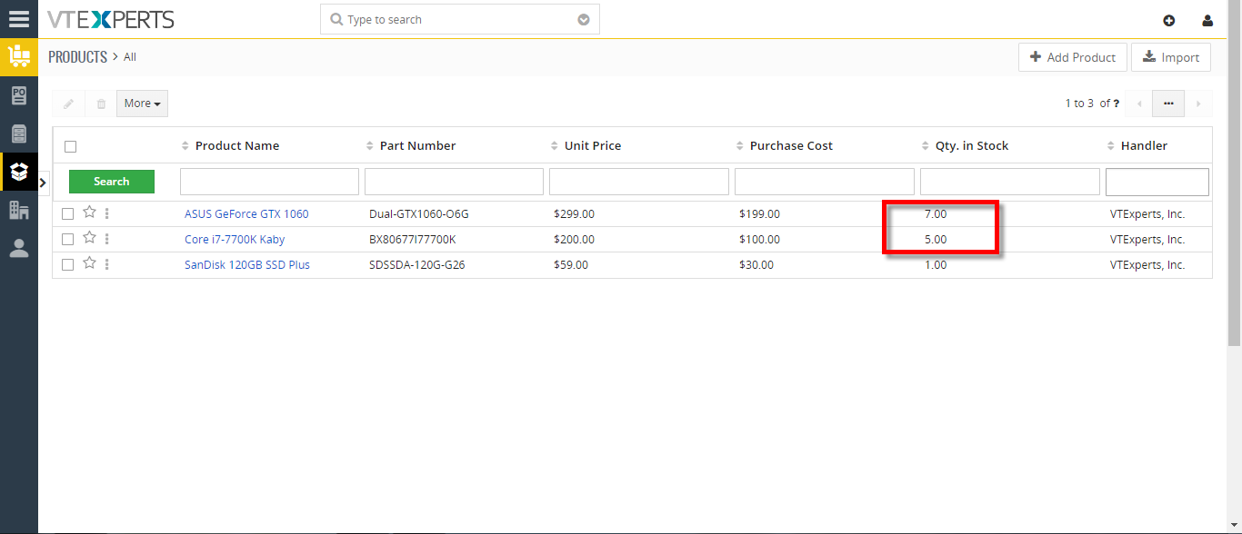Screen dimensions: 1242x534
Task: Open the hamburger main menu
Action: click(18, 18)
